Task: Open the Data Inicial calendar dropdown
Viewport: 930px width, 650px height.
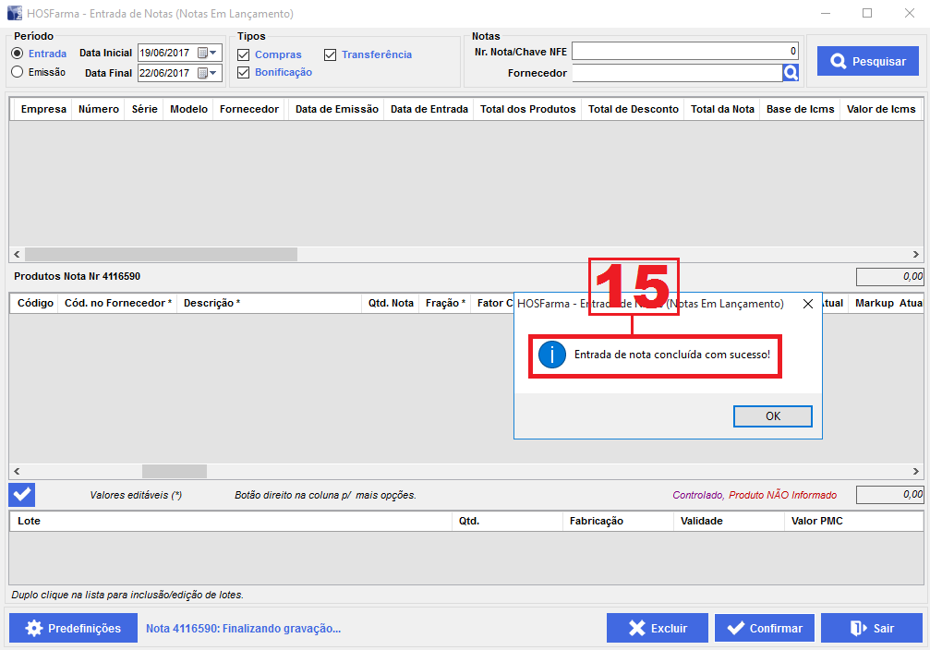Action: 213,53
